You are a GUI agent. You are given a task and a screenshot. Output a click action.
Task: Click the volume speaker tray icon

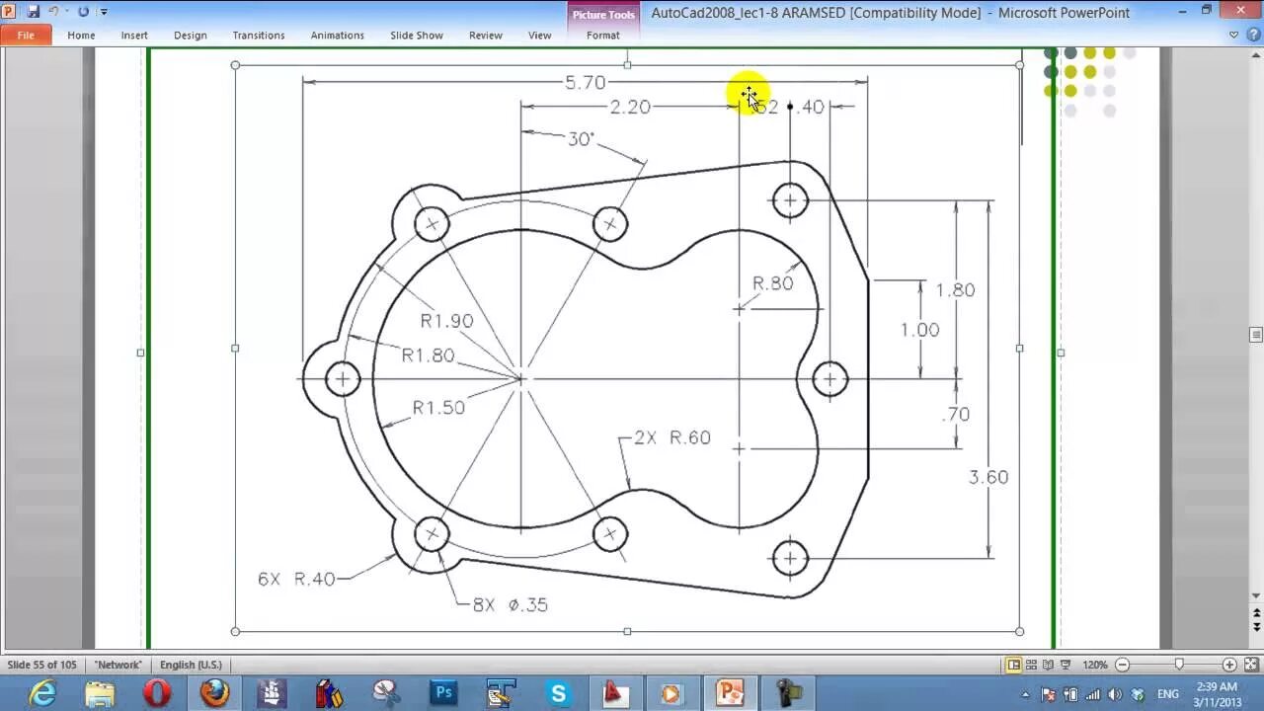1116,694
